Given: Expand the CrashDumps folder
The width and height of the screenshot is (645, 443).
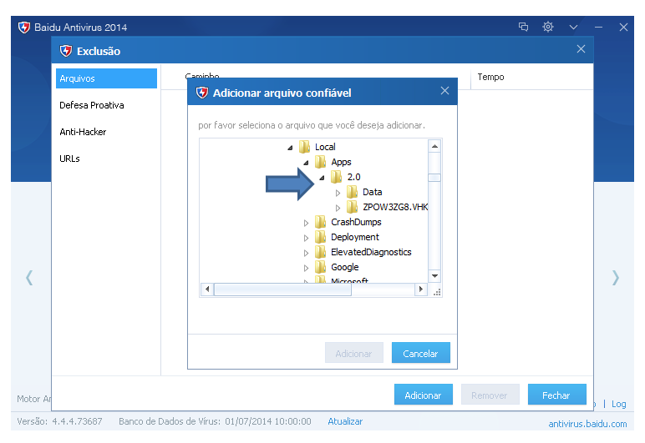Looking at the screenshot, I should [306, 223].
